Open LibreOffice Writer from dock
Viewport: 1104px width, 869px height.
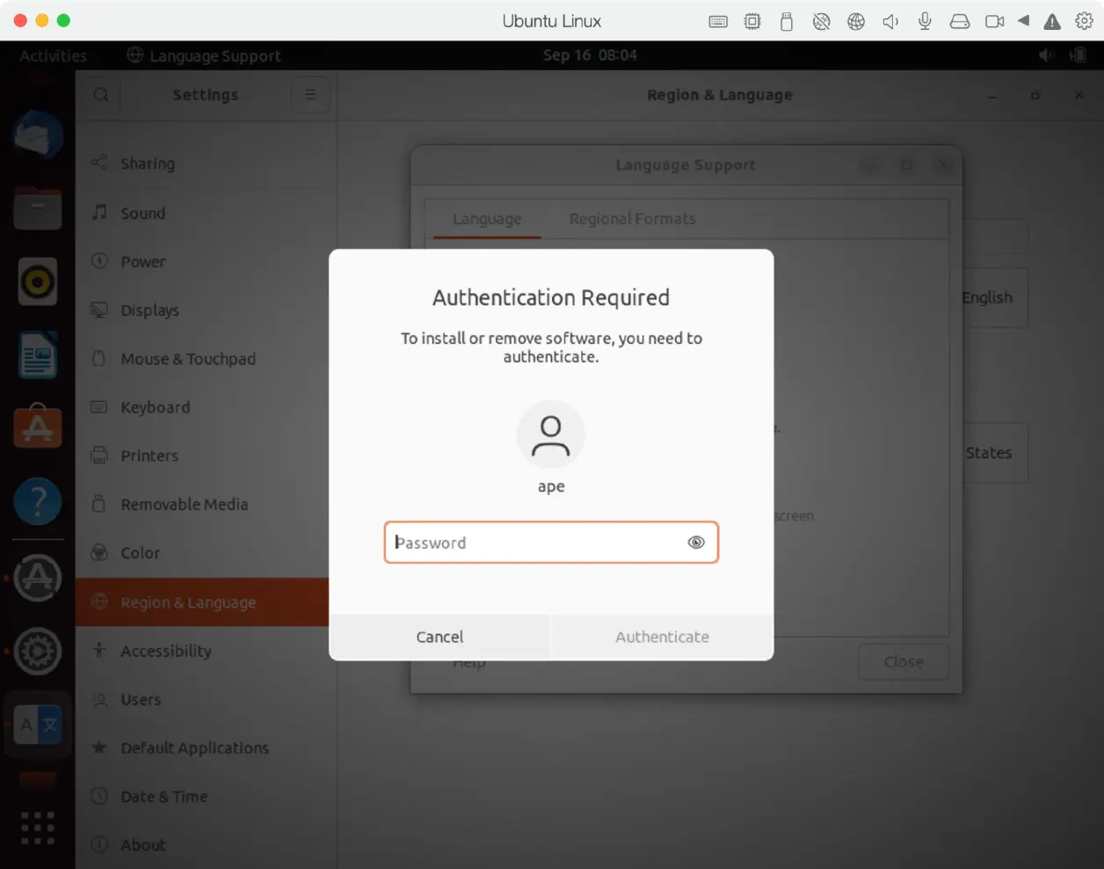pos(38,355)
